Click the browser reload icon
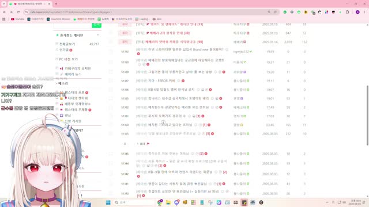Screen dimensions: 369x207 tap(18, 12)
